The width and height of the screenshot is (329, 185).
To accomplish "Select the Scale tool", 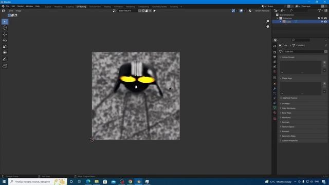I will coord(5,46).
